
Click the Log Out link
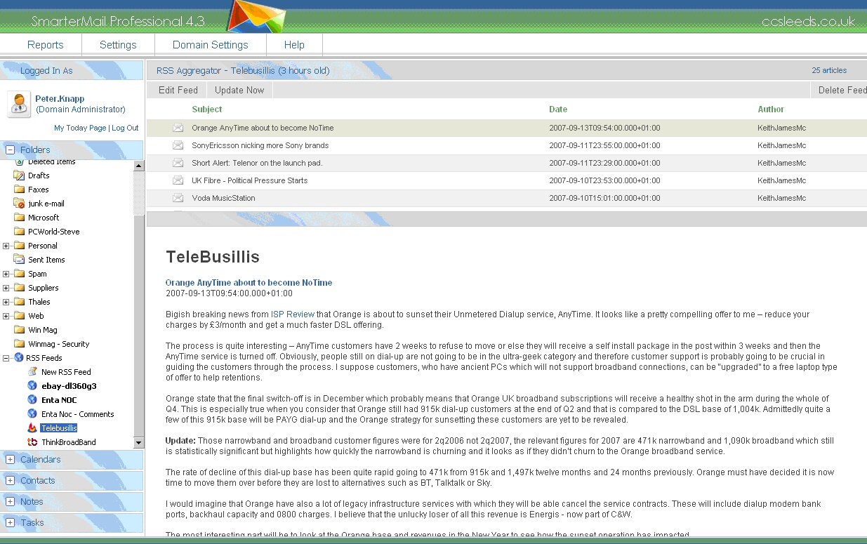[125, 128]
